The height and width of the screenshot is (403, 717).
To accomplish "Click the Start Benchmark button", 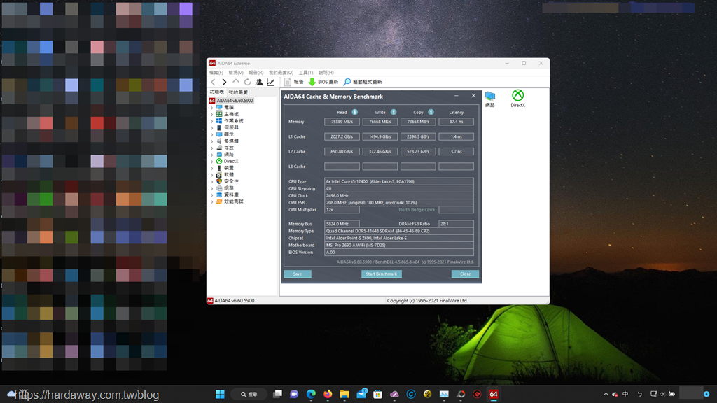I will click(x=382, y=274).
